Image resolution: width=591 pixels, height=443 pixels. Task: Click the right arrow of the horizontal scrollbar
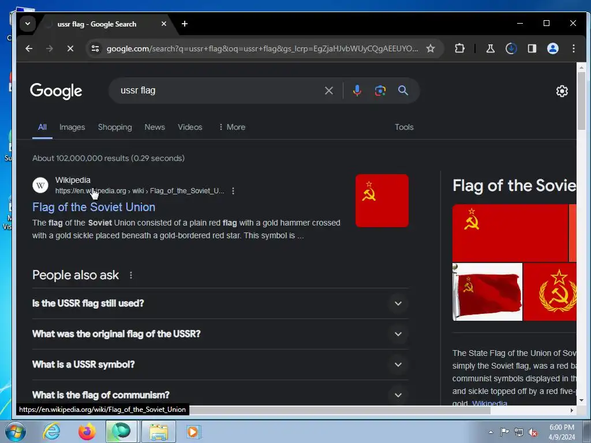[x=572, y=410]
